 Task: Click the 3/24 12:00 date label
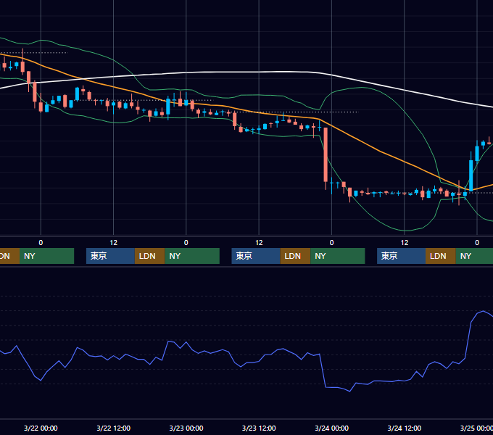pyautogui.click(x=405, y=428)
